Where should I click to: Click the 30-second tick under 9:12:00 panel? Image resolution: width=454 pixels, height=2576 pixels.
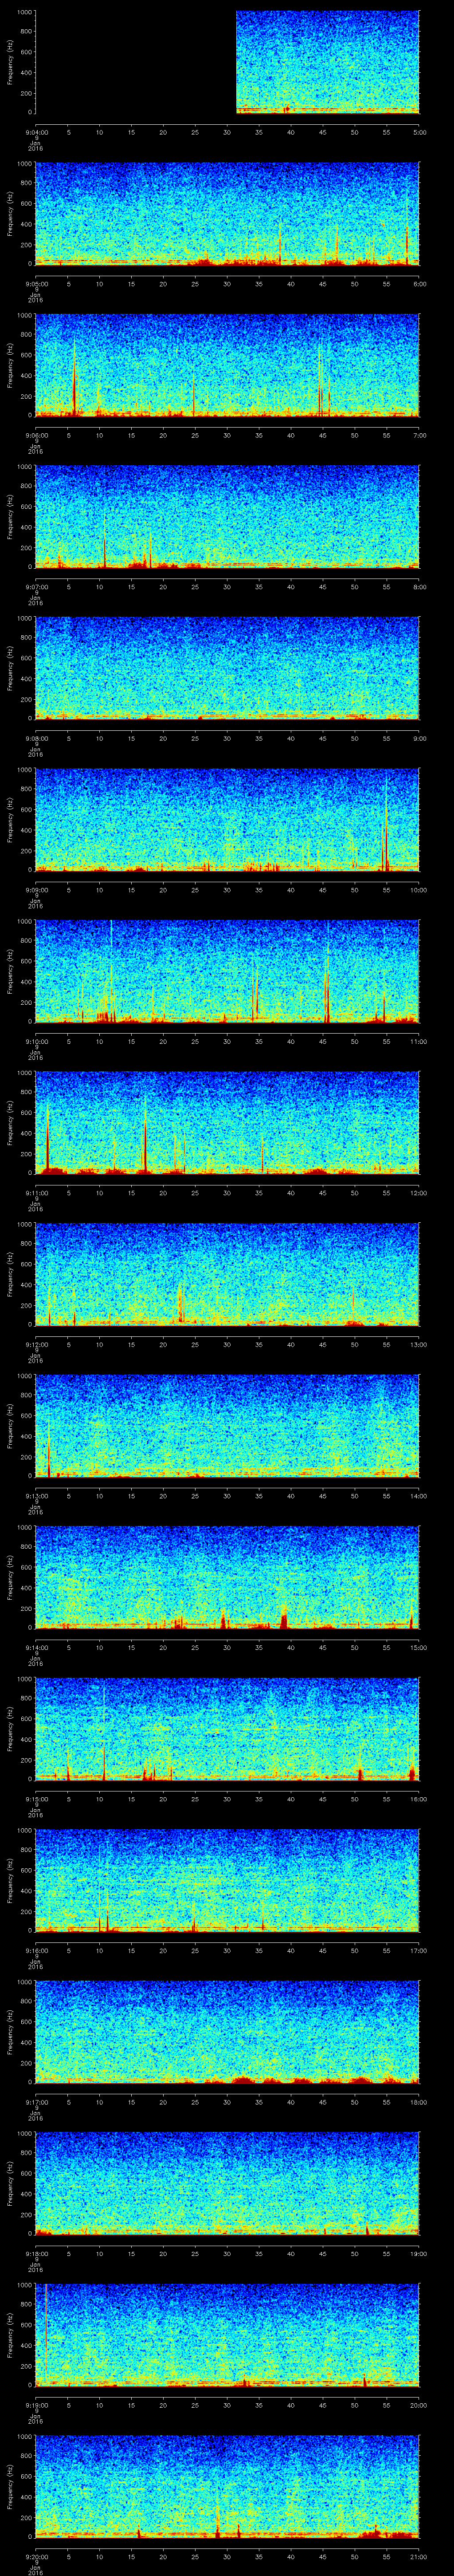[227, 1343]
